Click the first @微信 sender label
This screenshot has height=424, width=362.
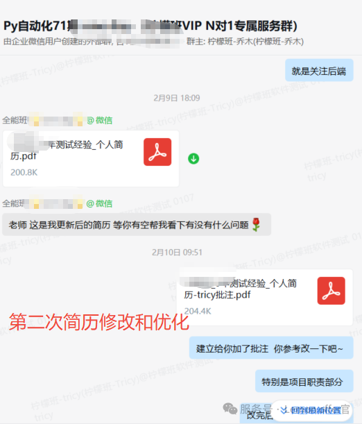[x=100, y=120]
